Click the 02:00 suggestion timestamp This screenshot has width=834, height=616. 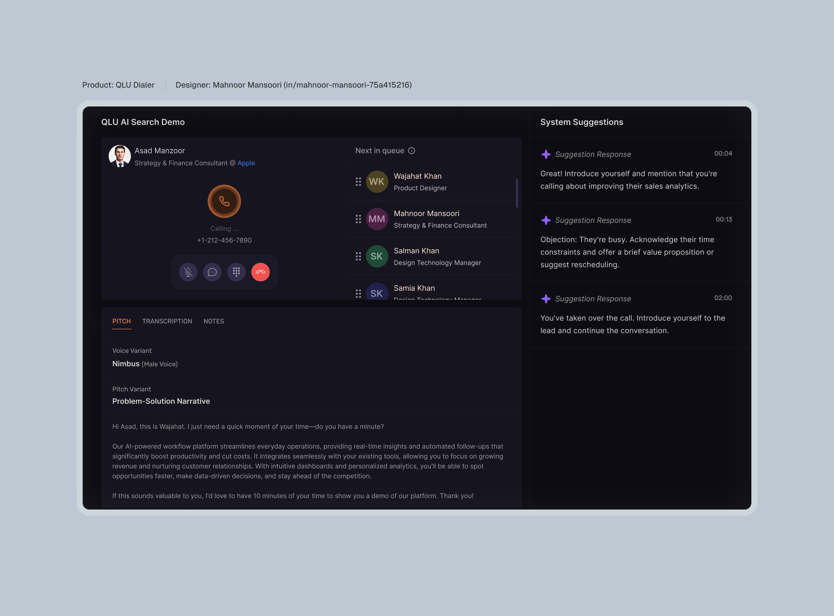point(723,297)
